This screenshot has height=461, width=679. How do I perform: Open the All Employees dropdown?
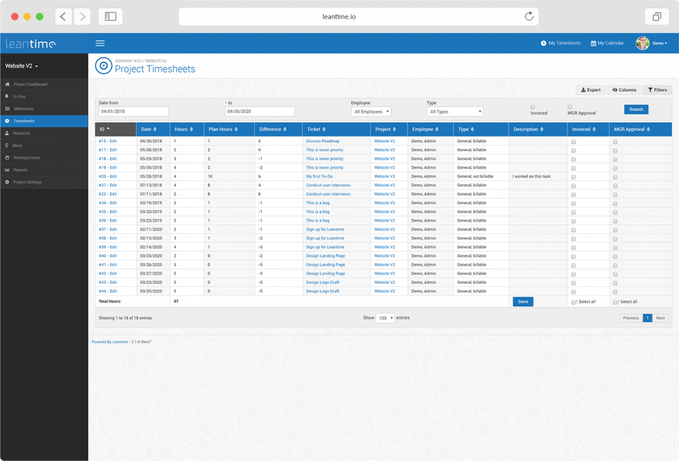371,112
